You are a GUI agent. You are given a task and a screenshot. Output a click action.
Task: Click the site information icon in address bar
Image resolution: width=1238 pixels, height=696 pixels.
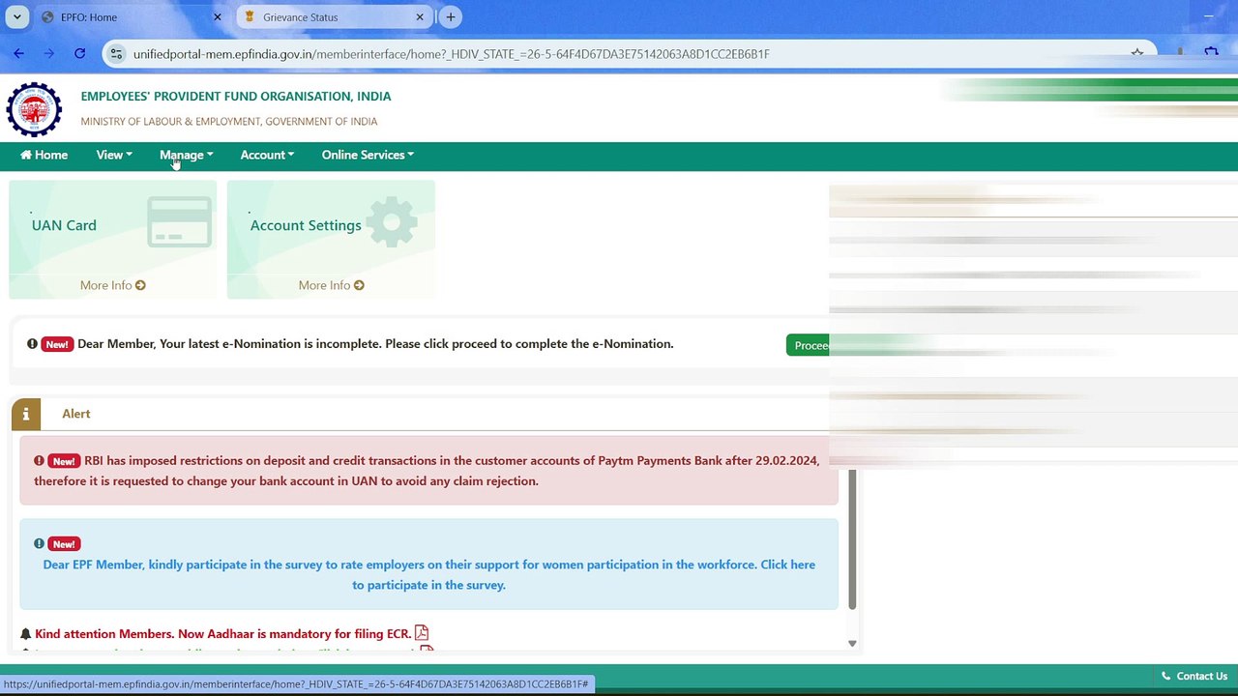(117, 54)
